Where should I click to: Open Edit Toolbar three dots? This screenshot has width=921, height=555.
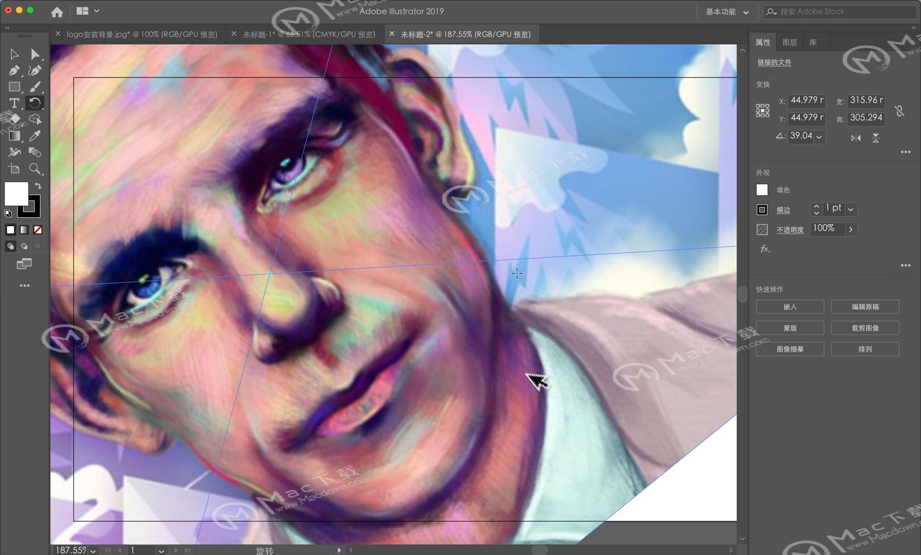point(25,285)
